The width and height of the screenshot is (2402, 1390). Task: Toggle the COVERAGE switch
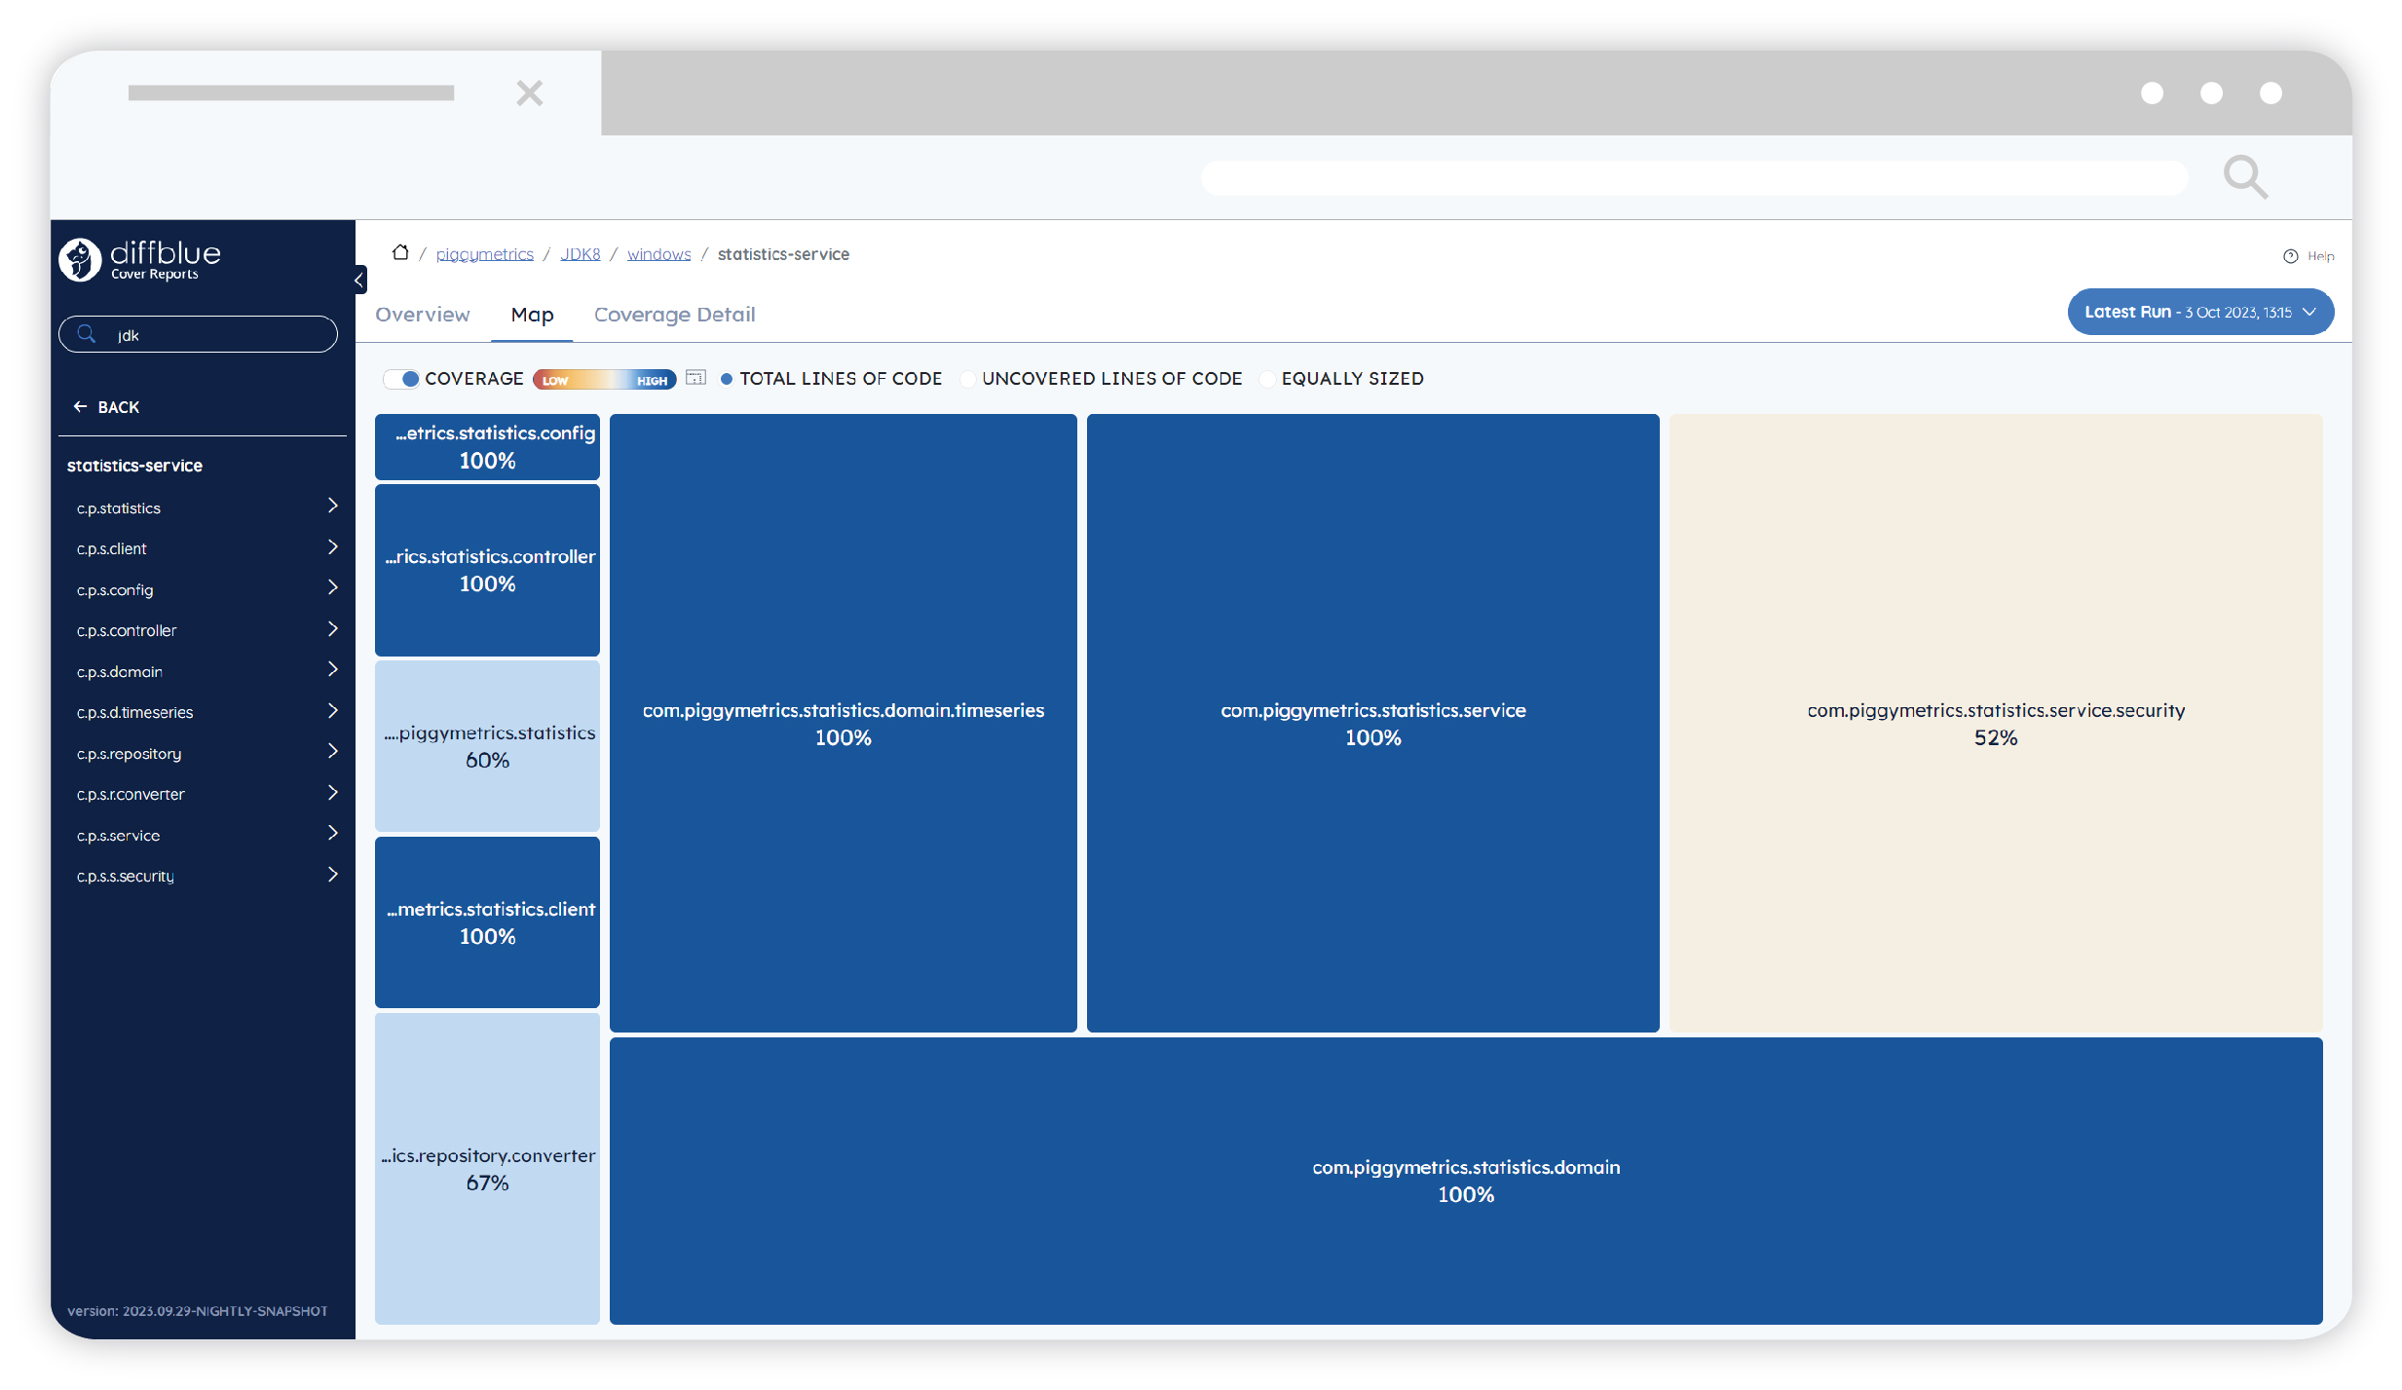point(402,379)
